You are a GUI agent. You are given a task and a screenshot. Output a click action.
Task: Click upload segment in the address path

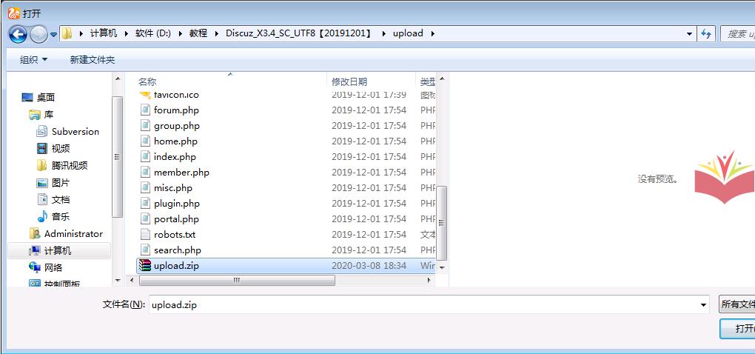[x=408, y=33]
